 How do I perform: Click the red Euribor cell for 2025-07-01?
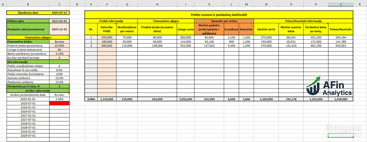point(59,103)
